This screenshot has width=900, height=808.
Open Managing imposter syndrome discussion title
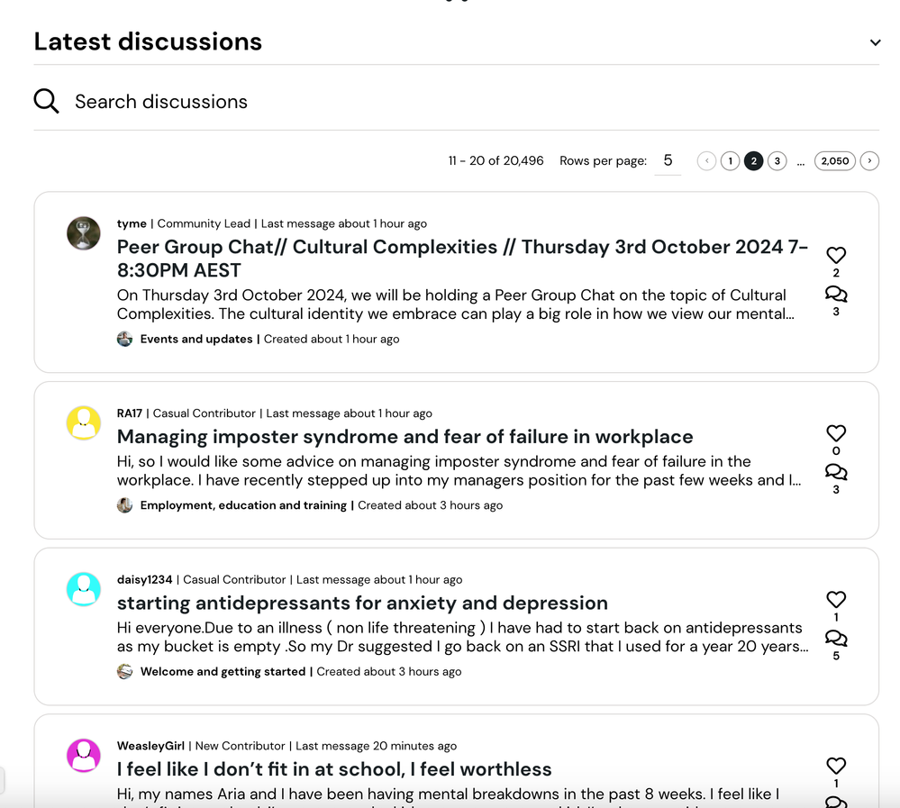click(405, 437)
